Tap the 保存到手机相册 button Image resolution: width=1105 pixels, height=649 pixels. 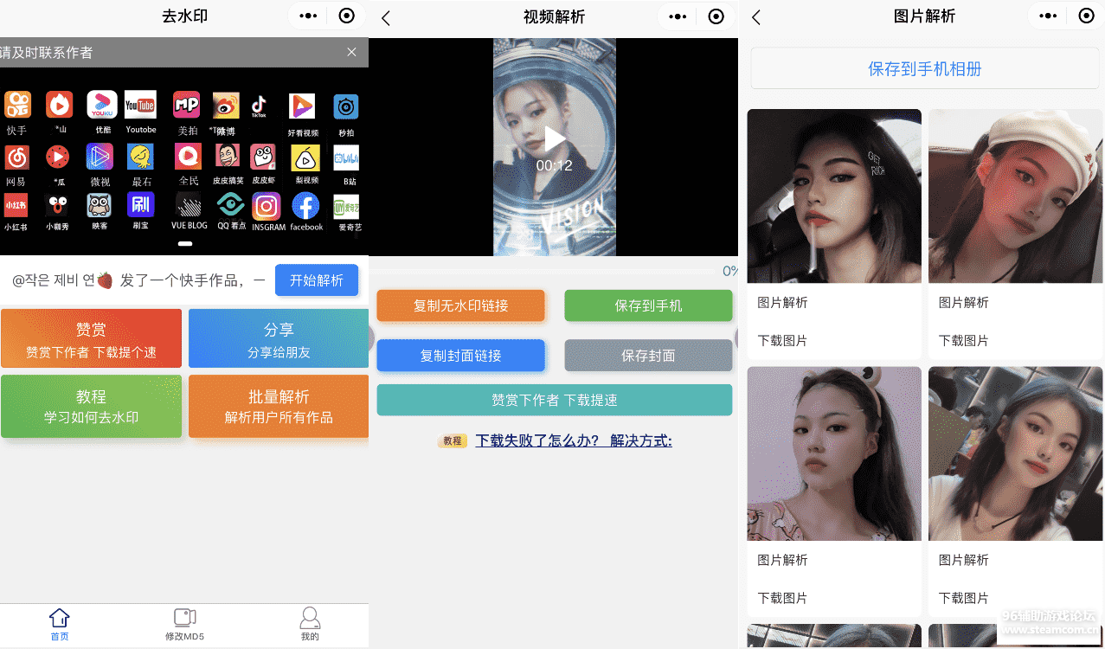click(924, 69)
